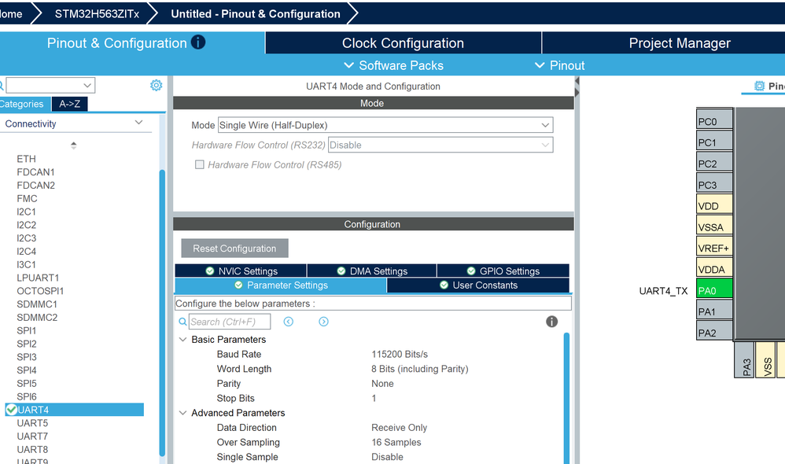Open User Constants tab
Screen dimensions: 785x464
click(478, 285)
